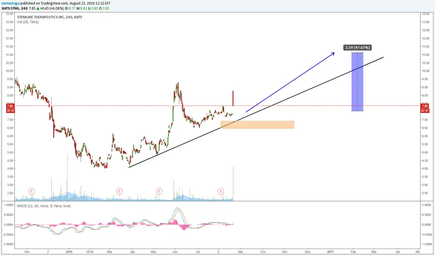Open the cantestogo author link
The image size is (435, 256).
point(10,3)
